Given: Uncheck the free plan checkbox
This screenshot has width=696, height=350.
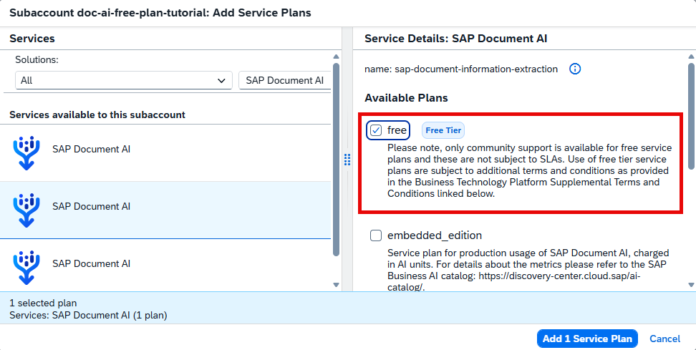Looking at the screenshot, I should point(376,130).
